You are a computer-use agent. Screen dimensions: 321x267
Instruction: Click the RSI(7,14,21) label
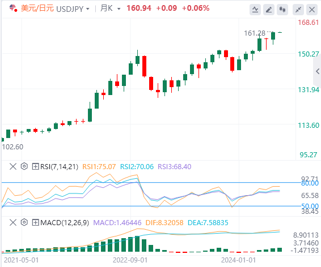click(x=60, y=167)
